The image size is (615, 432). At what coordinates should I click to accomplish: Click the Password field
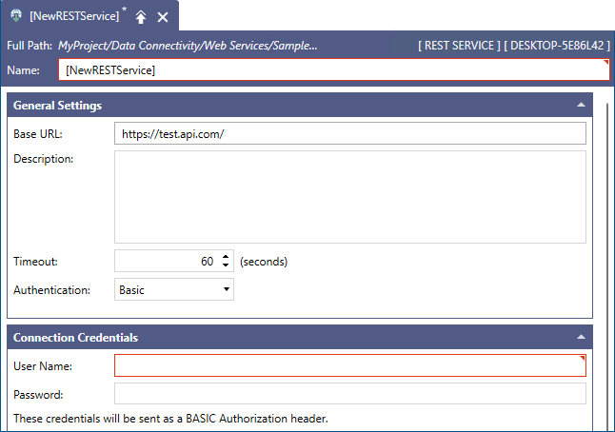350,394
